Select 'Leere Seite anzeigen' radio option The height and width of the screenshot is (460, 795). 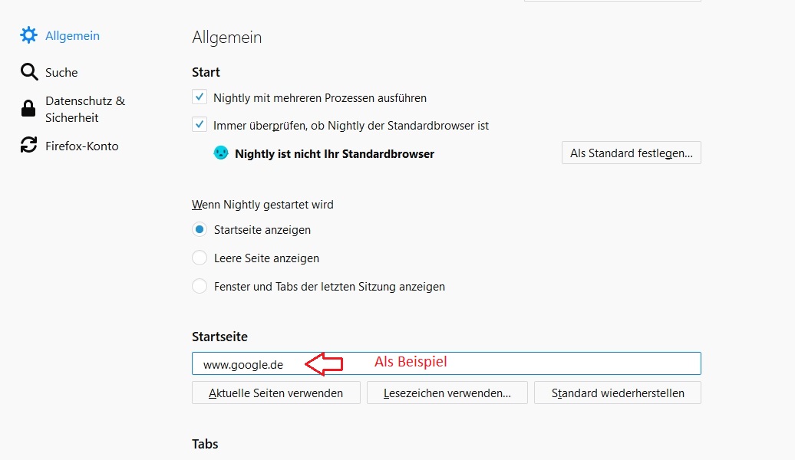tap(200, 258)
